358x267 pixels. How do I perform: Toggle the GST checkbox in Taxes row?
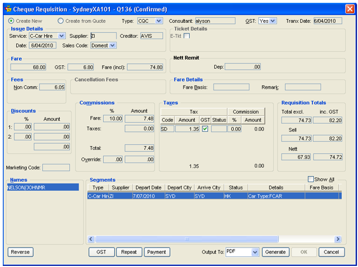pos(205,129)
